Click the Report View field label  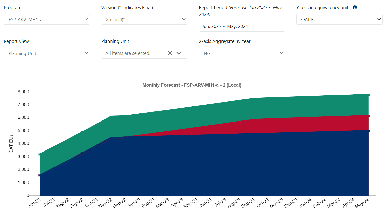[x=16, y=41]
